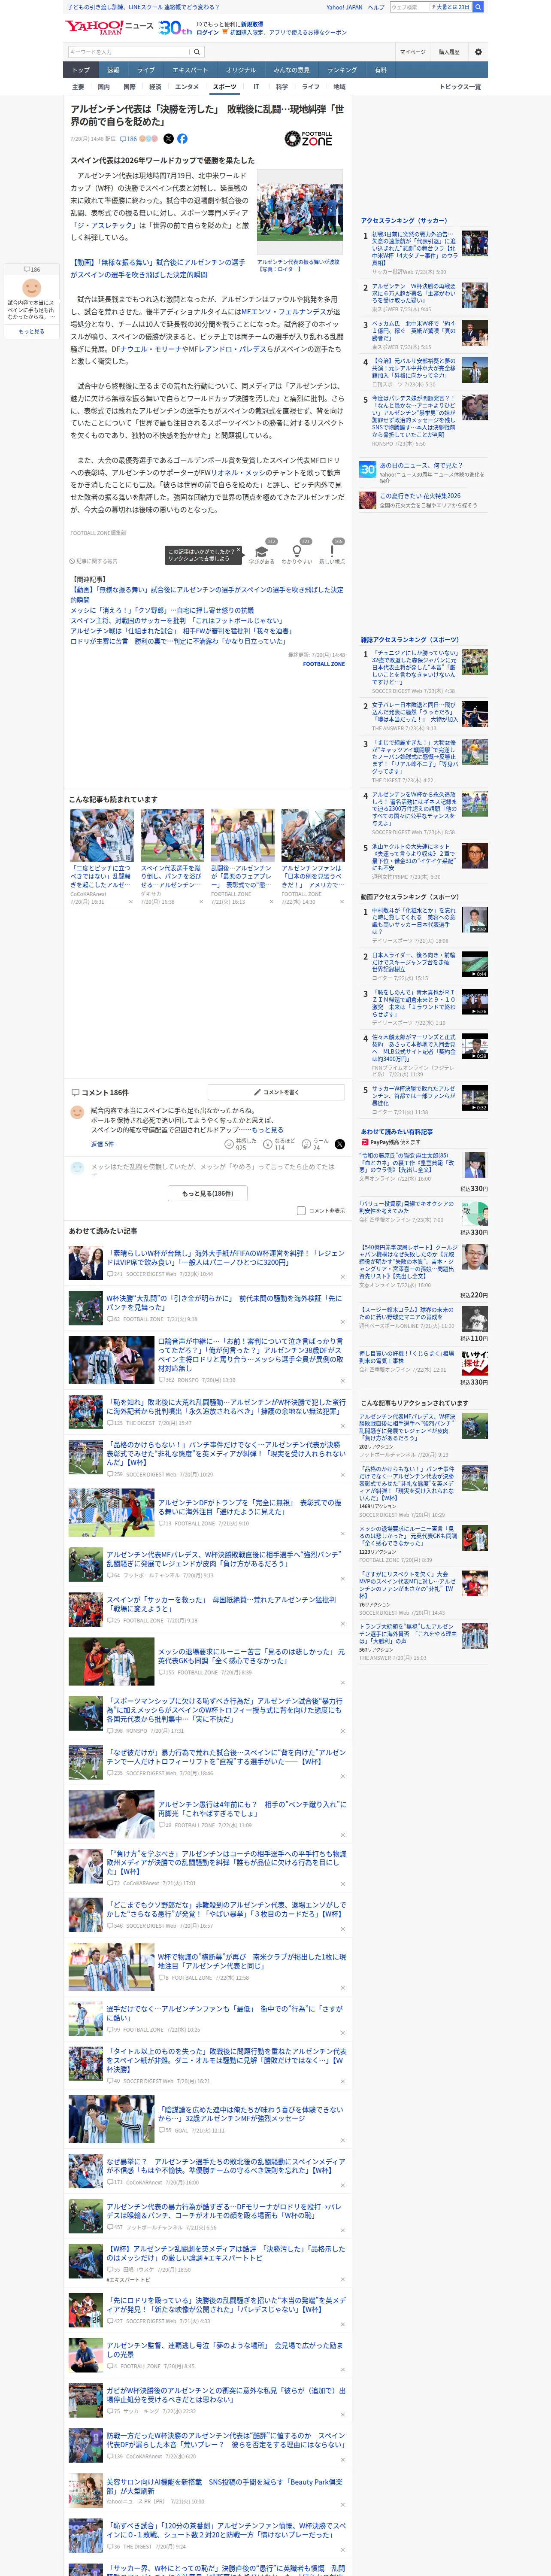This screenshot has height=2576, width=551.
Task: Expand the 返信 5件 replies
Action: click(102, 1144)
